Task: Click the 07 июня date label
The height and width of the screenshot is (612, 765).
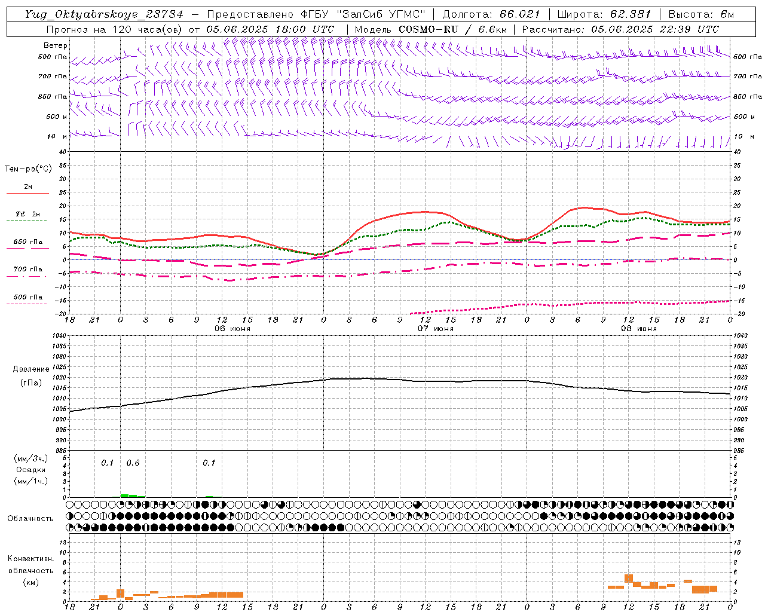Action: pyautogui.click(x=436, y=329)
